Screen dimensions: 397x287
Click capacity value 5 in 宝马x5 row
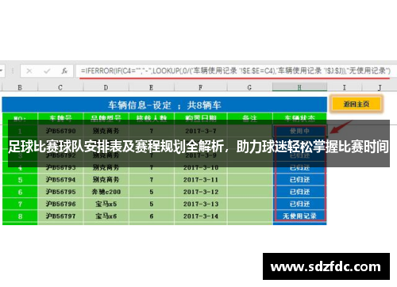coord(152,205)
